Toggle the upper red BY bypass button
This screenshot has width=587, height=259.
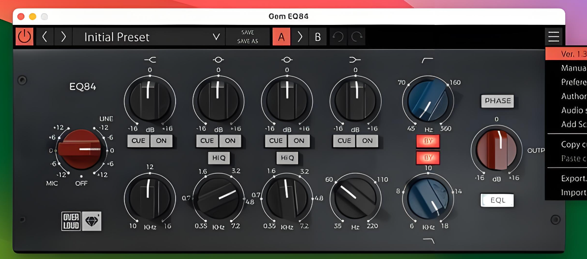428,142
